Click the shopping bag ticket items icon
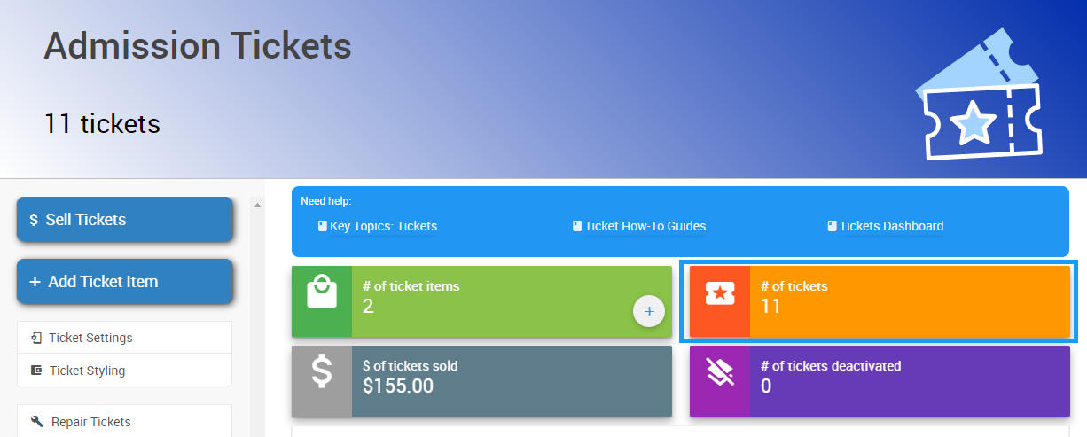The image size is (1087, 437). click(322, 293)
